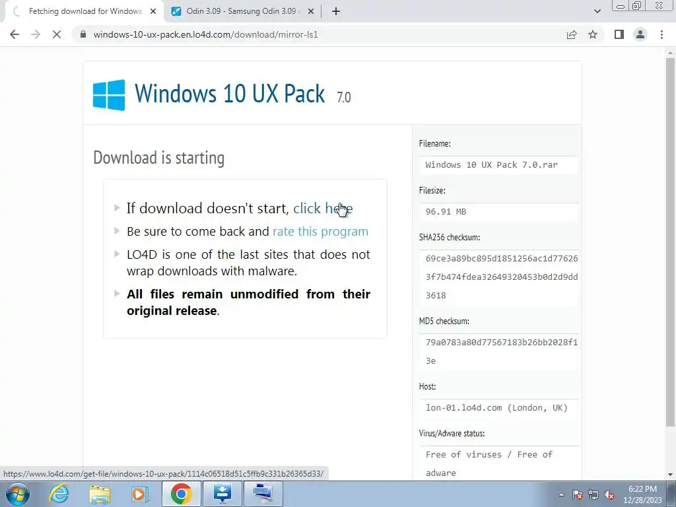Viewport: 676px width, 507px height.
Task: Click the 'Windows 10 UX Pack' heading
Action: pos(230,93)
